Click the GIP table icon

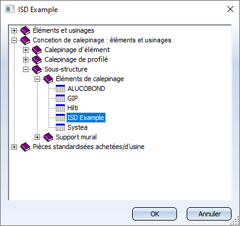60,98
